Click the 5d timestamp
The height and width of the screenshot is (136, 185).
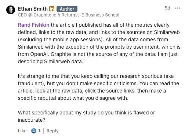pyautogui.click(x=167, y=8)
